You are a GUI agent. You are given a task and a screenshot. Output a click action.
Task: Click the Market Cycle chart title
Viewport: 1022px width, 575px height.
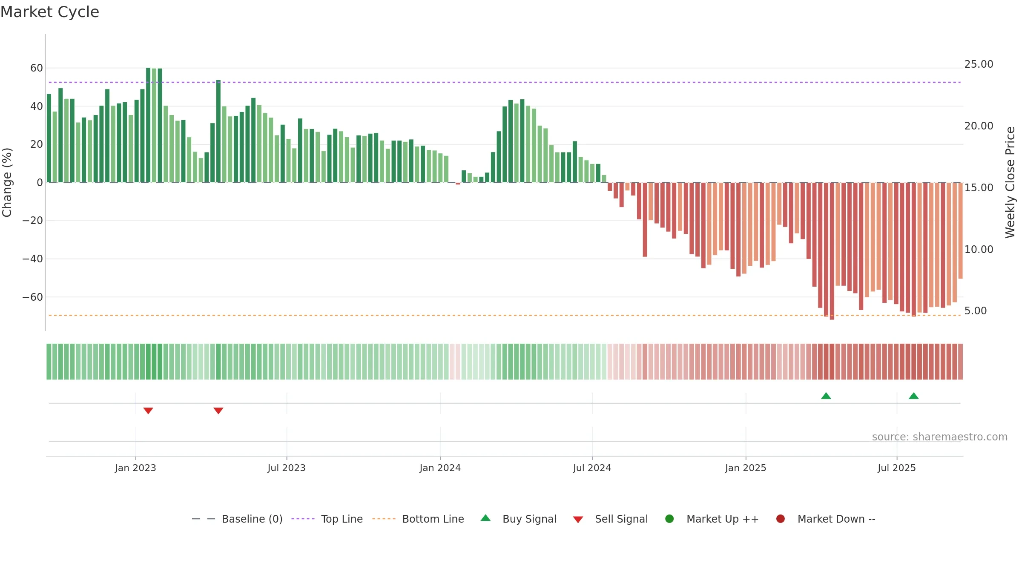(50, 12)
